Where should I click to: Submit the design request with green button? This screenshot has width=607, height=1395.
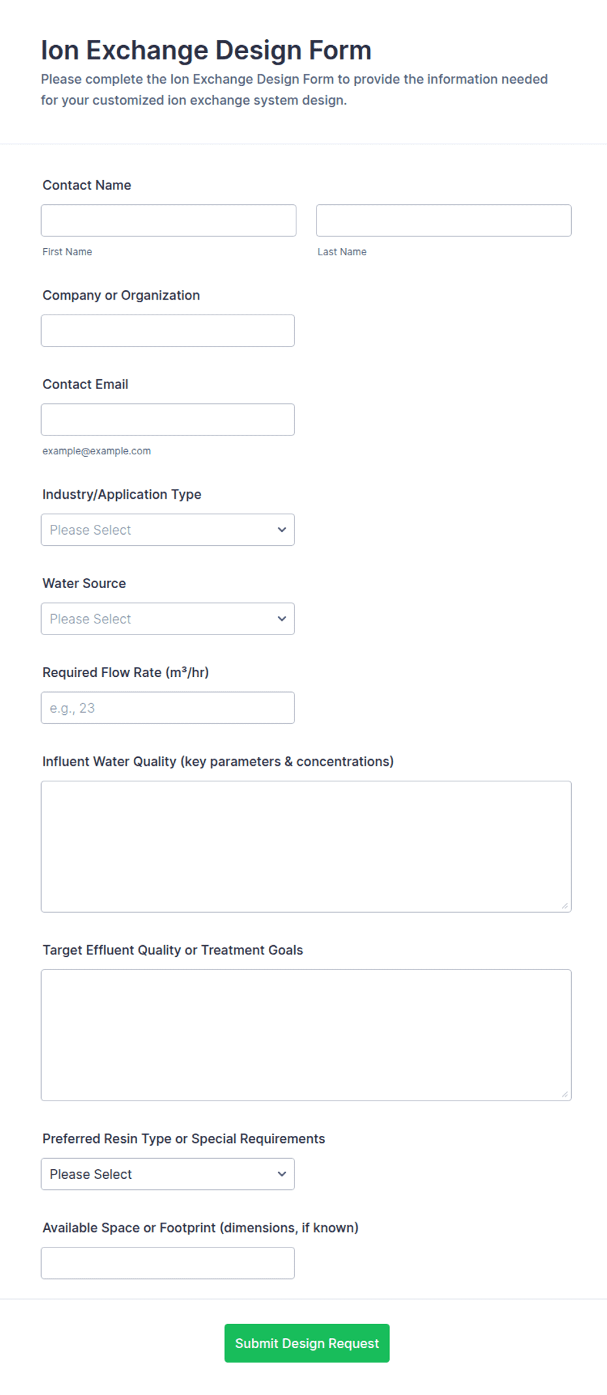[x=307, y=1343]
